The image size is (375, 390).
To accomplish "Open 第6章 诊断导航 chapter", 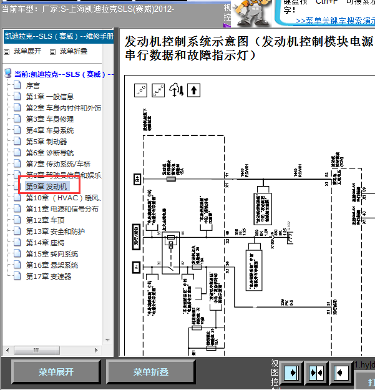I will [x=50, y=153].
